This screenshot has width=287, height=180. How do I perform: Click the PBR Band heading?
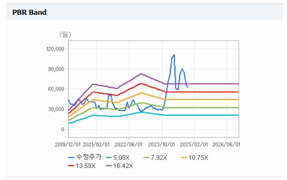click(x=29, y=13)
